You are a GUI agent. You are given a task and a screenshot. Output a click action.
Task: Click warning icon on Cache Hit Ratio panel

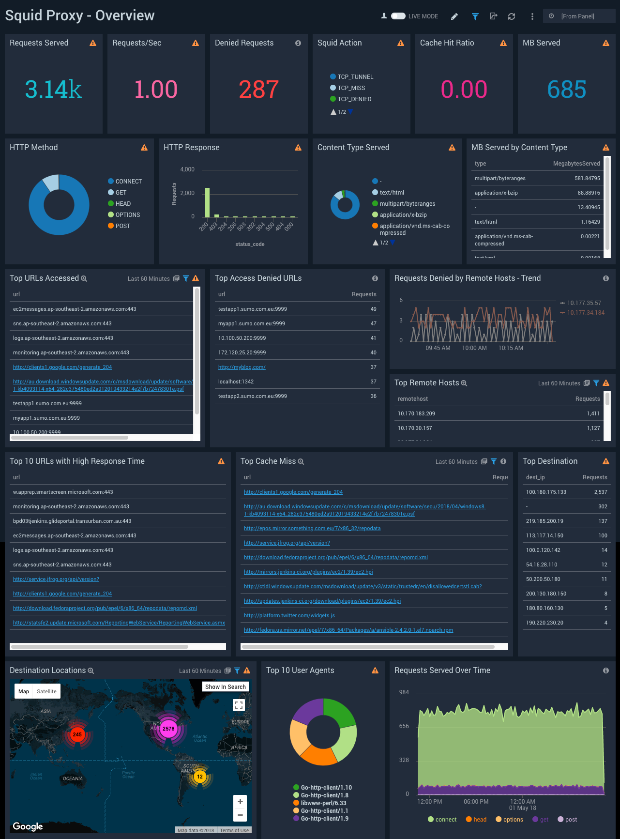point(503,43)
